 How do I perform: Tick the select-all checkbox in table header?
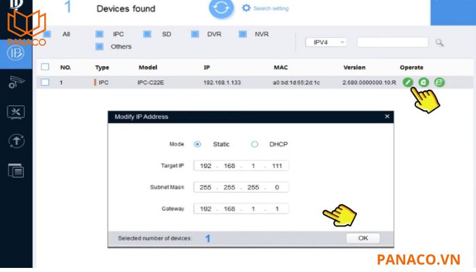coord(45,67)
